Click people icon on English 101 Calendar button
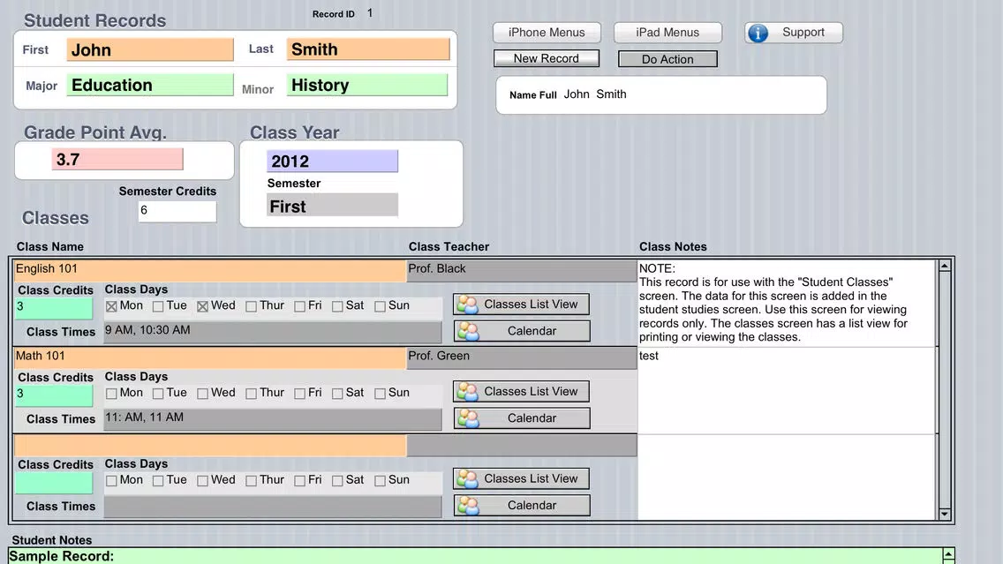Viewport: 1003px width, 564px height. [x=469, y=331]
